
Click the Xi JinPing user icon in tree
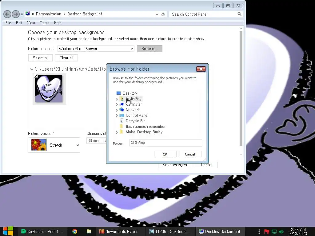(x=122, y=99)
